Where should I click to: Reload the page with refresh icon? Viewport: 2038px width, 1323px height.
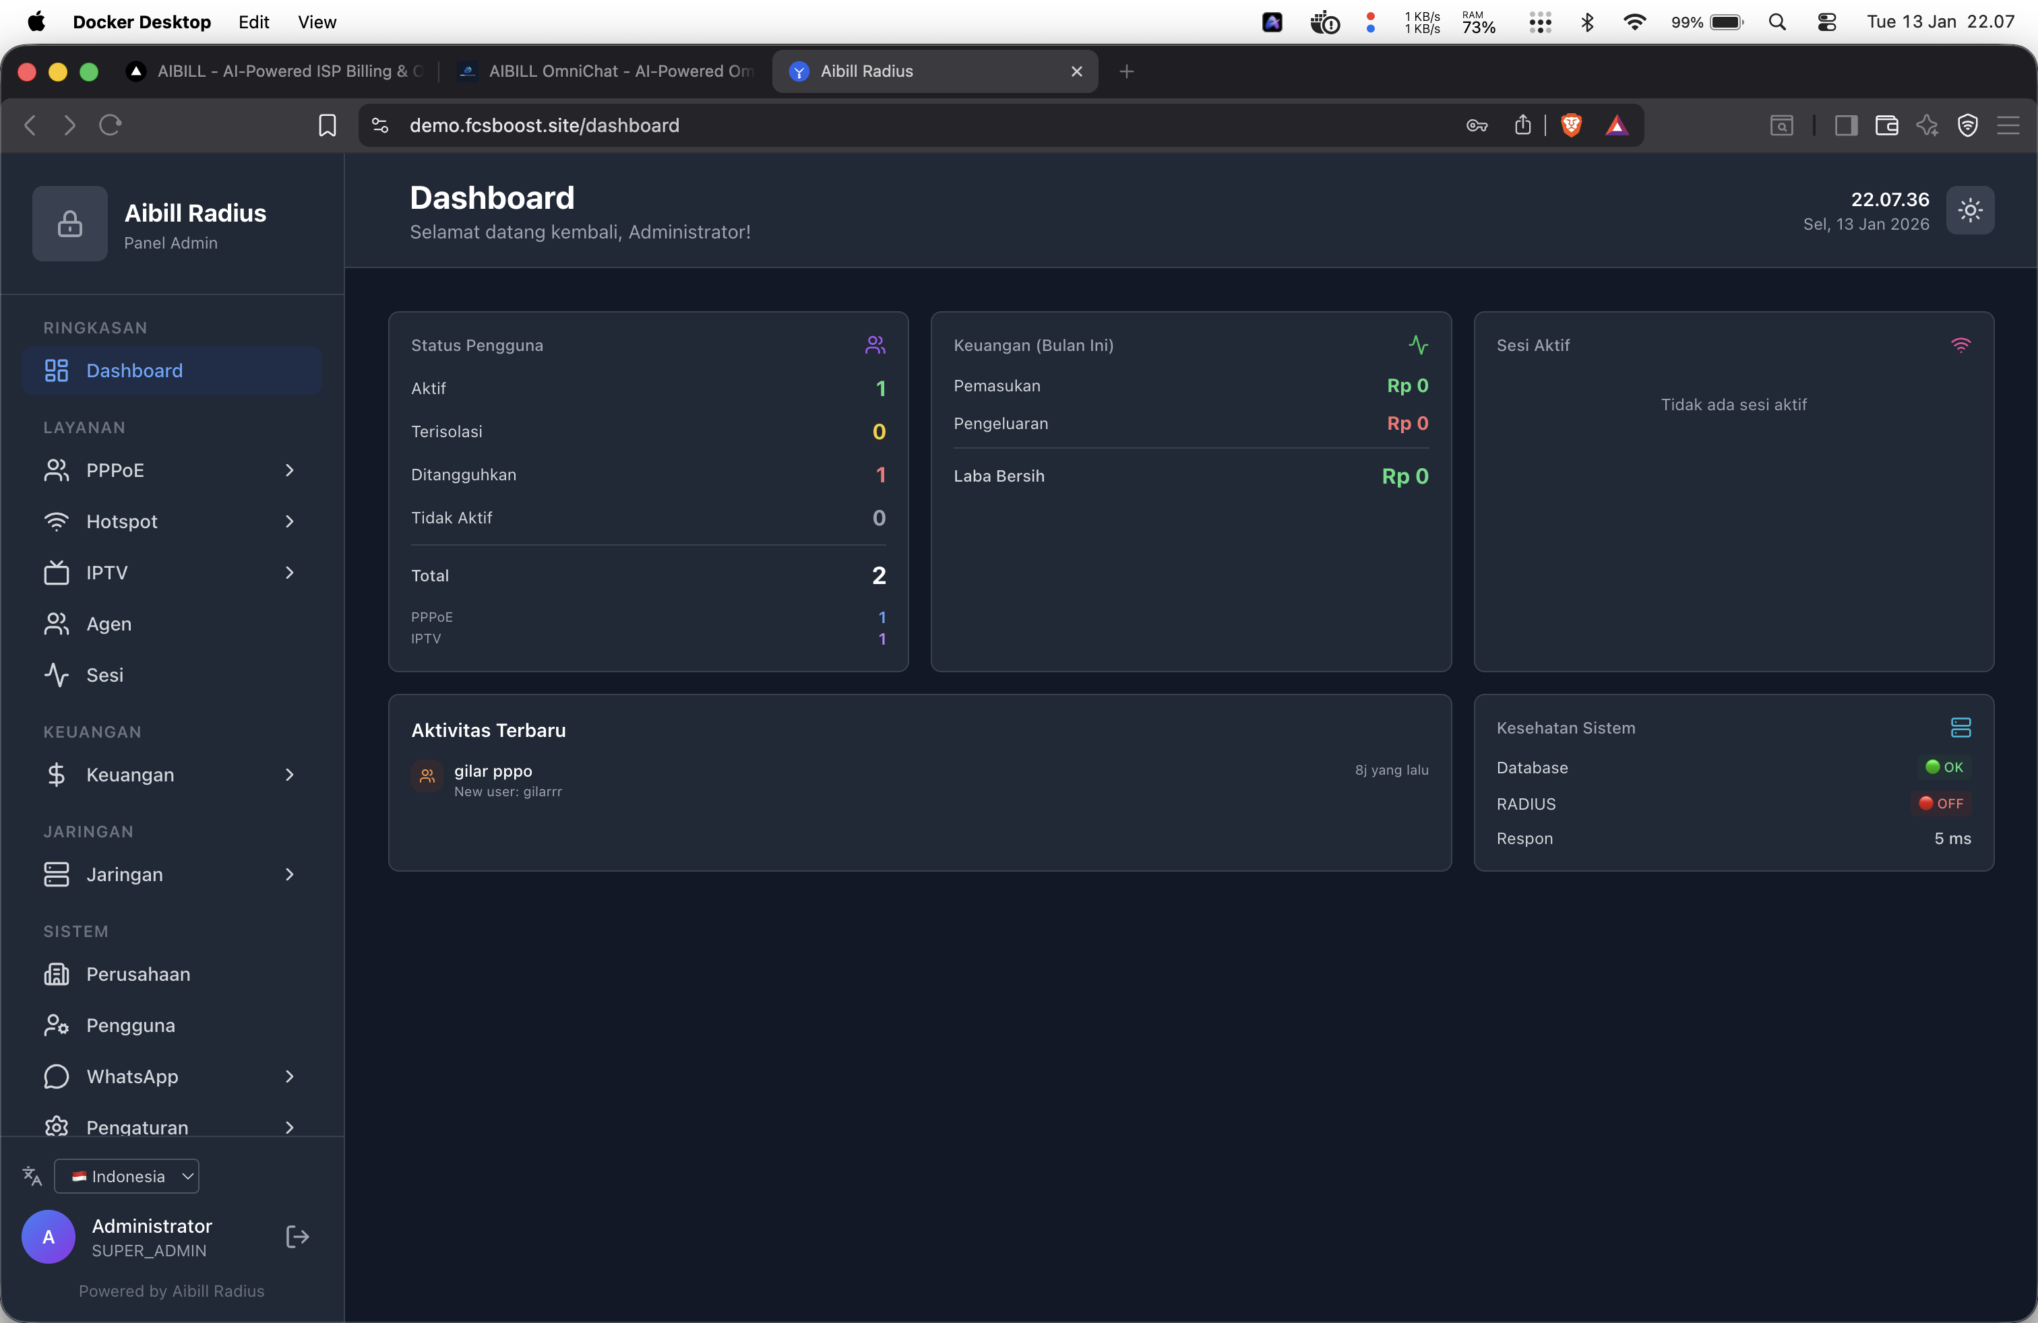(x=111, y=125)
